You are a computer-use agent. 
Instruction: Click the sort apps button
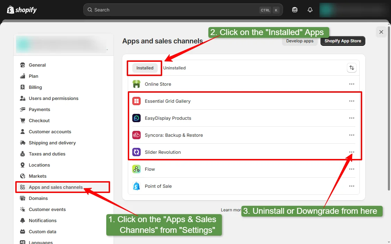click(352, 68)
